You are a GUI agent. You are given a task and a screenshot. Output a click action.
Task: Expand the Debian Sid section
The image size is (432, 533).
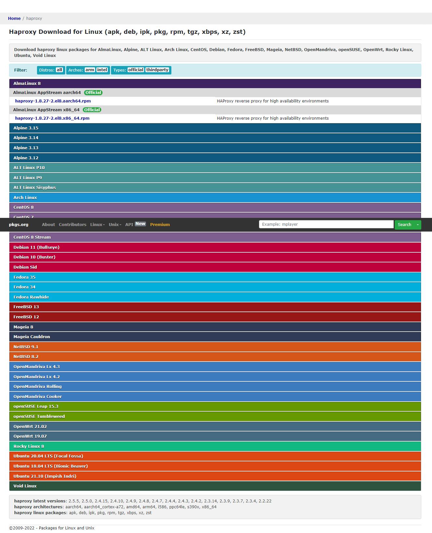pyautogui.click(x=215, y=267)
